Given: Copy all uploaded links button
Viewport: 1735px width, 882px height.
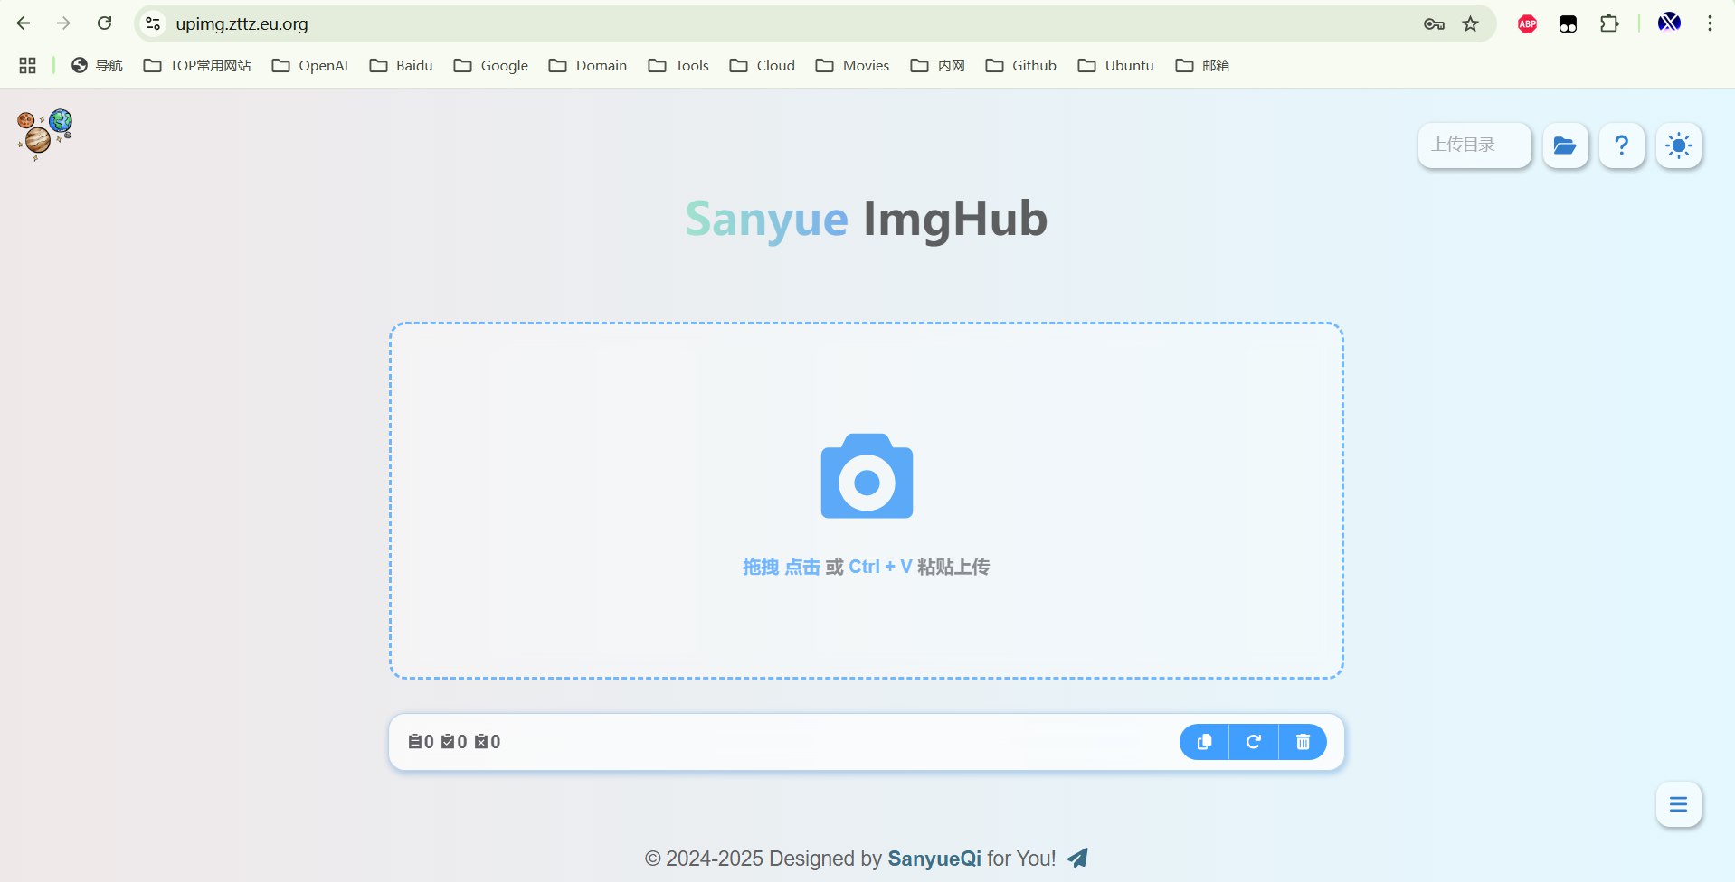Looking at the screenshot, I should 1204,742.
